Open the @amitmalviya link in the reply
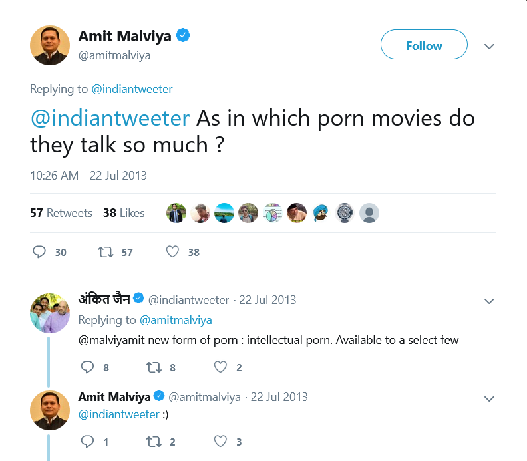Screen dimensions: 527x461 click(176, 320)
